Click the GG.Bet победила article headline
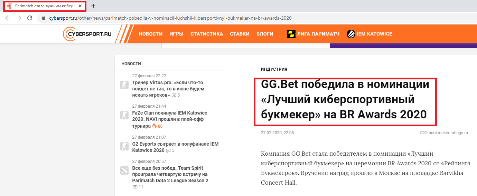The height and width of the screenshot is (196, 477). pos(345,99)
